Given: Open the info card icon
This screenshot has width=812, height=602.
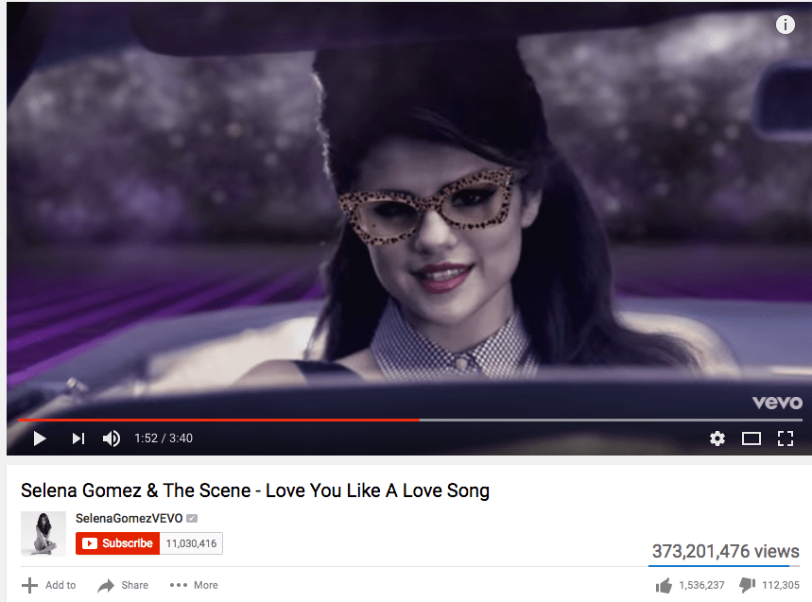Looking at the screenshot, I should (786, 25).
